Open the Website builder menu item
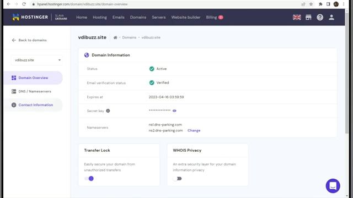Screen dimensions: 353x198 (x=186, y=17)
